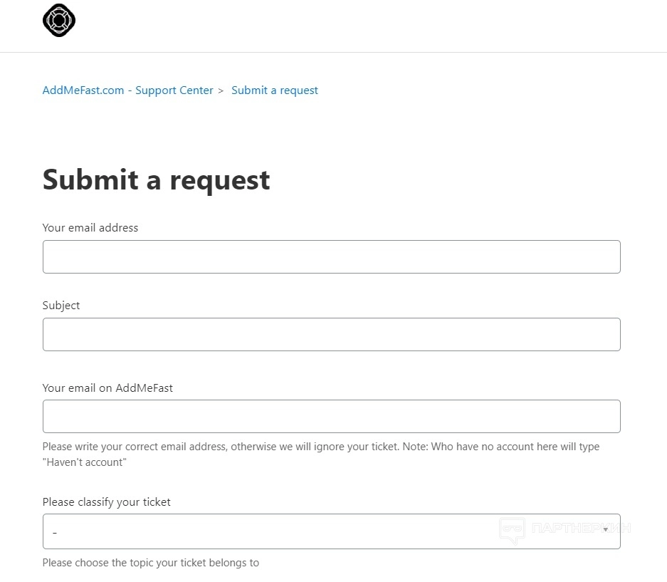Click the dash placeholder in the ticket dropdown
This screenshot has height=582, width=667.
tap(55, 532)
